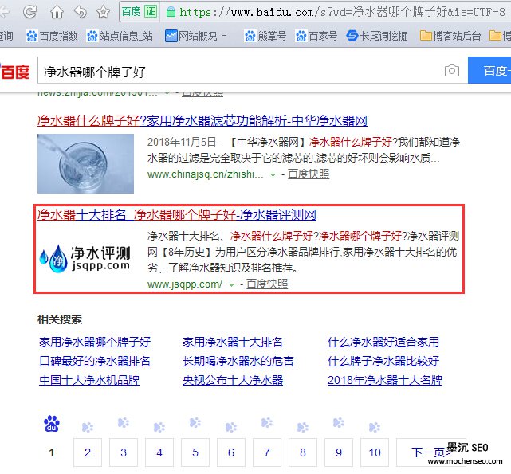The width and height of the screenshot is (511, 474).
Task: Select related search 中国十大净水机品牌
Action: 89,380
